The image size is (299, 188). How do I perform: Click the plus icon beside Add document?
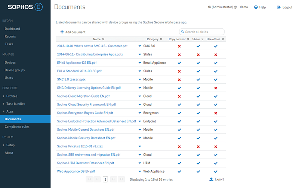(x=62, y=32)
